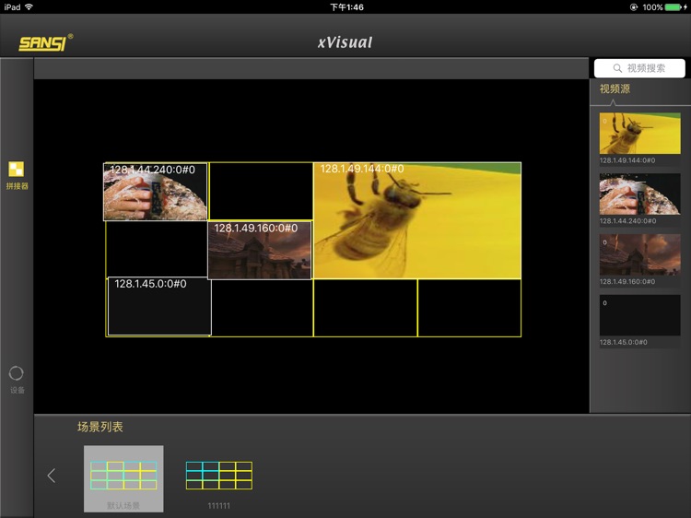This screenshot has width=691, height=518.
Task: Click the 下午1:46 clock in status bar
Action: point(346,7)
